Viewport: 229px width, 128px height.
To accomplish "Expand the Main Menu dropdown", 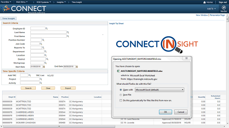I will 22,2.
